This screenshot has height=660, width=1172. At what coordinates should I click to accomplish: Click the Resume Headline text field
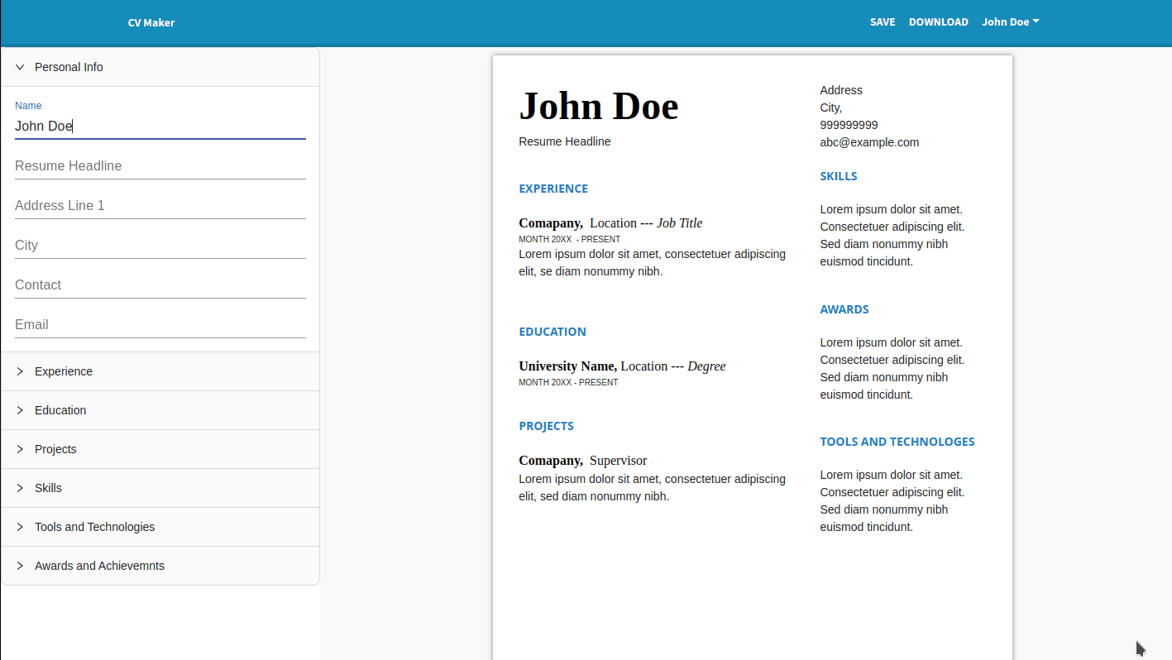pyautogui.click(x=160, y=166)
